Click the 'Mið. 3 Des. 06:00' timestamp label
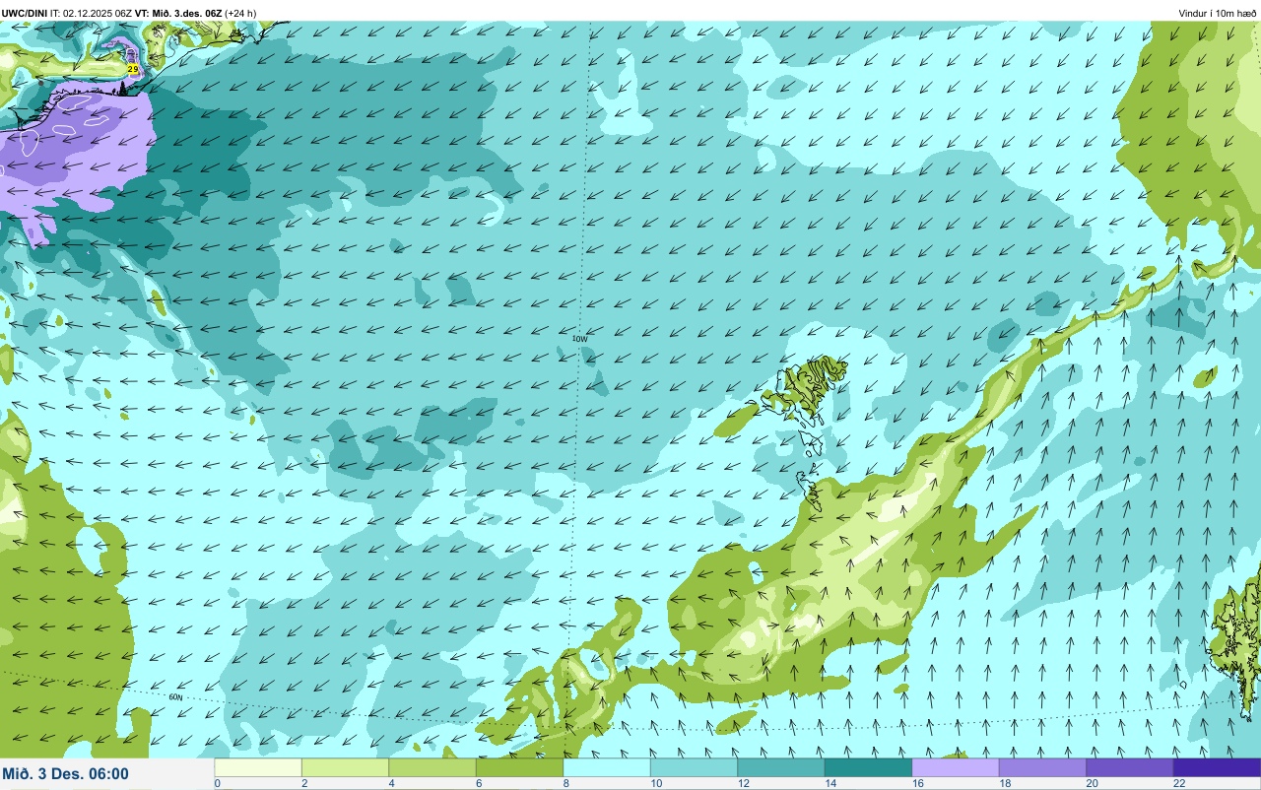Screen dimensions: 1261x790 click(65, 774)
